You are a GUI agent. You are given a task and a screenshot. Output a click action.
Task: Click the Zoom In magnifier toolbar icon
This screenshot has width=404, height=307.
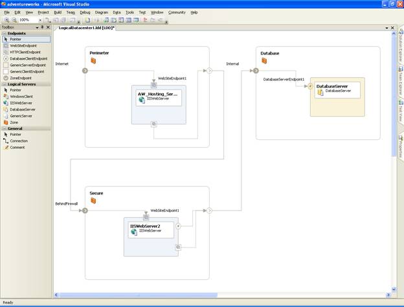6,20
